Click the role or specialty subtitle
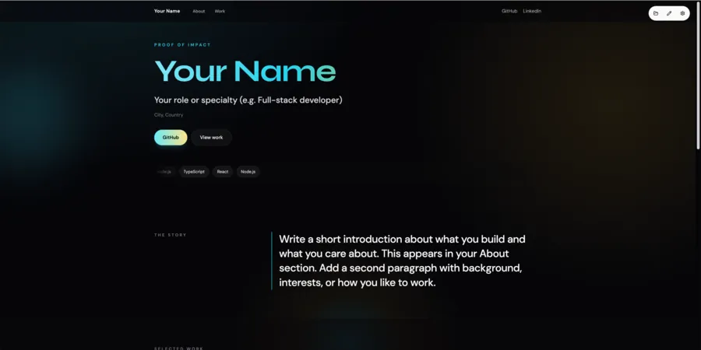Screen dimensions: 701x350 (248, 100)
